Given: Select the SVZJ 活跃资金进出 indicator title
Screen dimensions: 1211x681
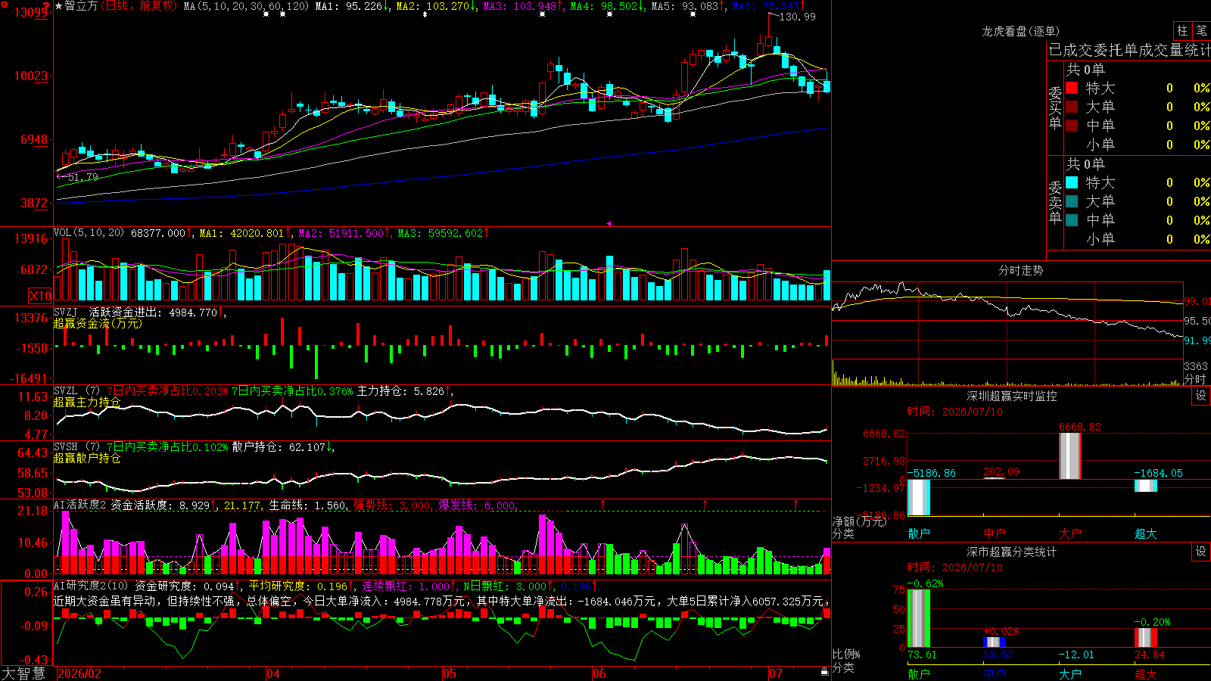Looking at the screenshot, I should click(108, 312).
